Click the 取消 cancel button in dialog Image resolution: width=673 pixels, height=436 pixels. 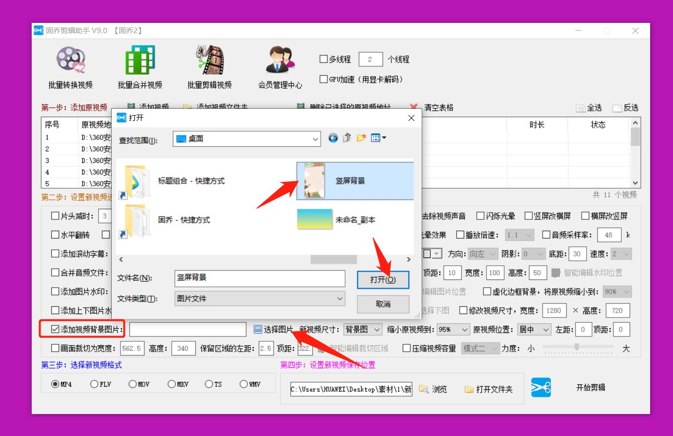[x=383, y=304]
